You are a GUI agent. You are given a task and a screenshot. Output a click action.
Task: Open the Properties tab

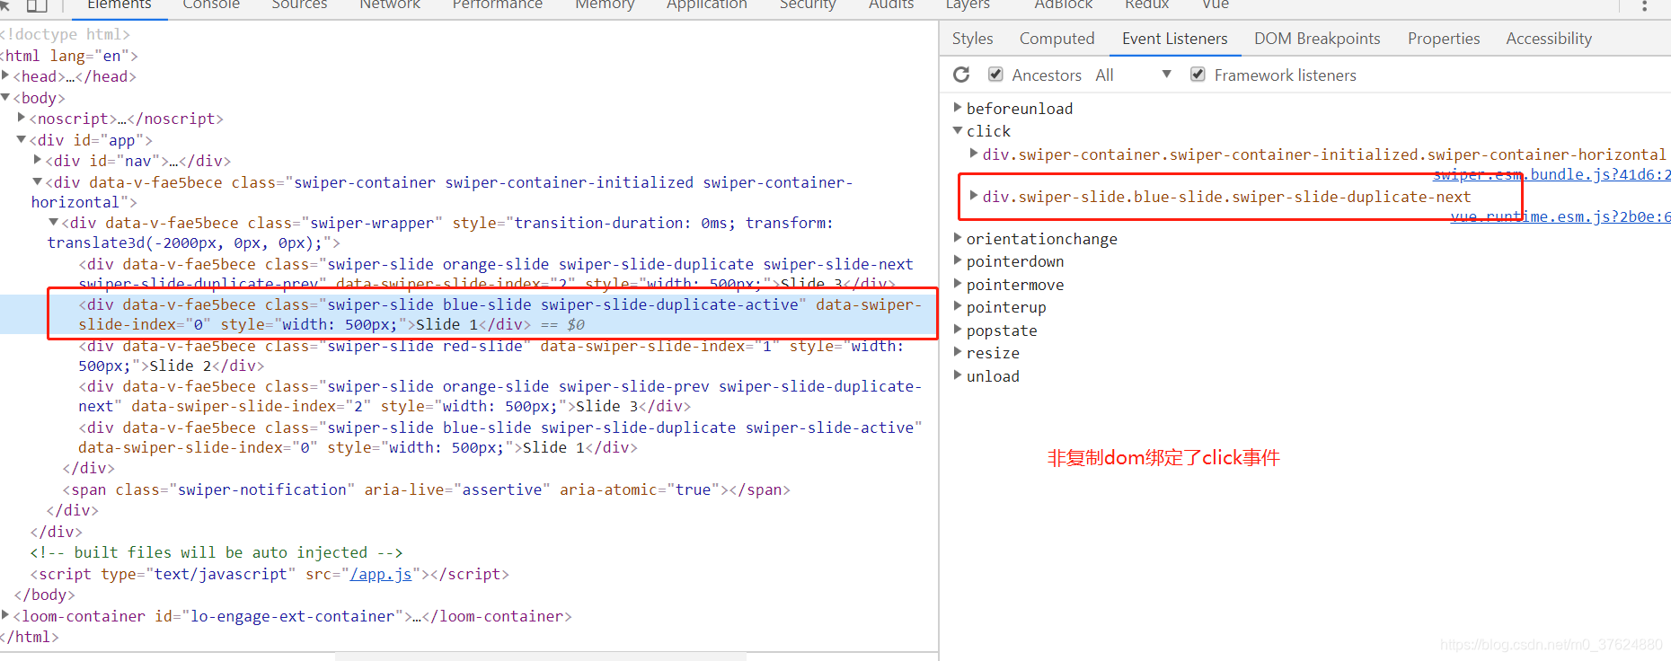(1444, 39)
